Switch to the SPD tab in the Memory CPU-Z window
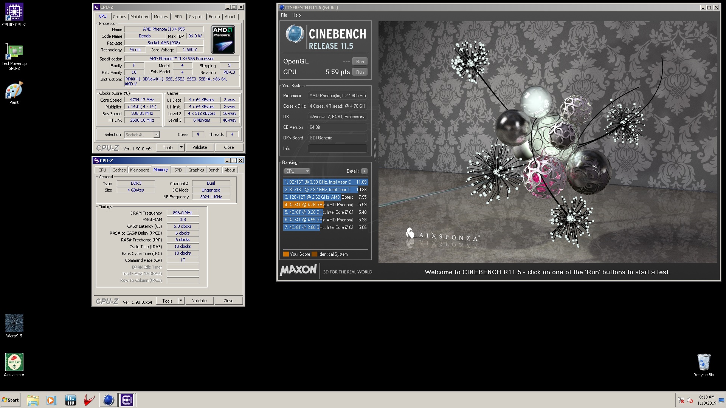Image resolution: width=726 pixels, height=408 pixels. click(x=178, y=170)
